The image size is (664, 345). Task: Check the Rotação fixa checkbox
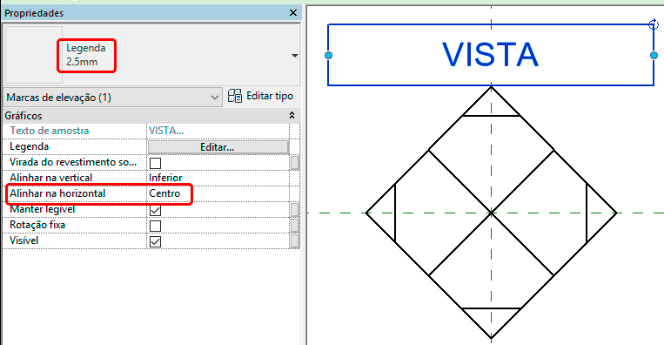coord(156,226)
